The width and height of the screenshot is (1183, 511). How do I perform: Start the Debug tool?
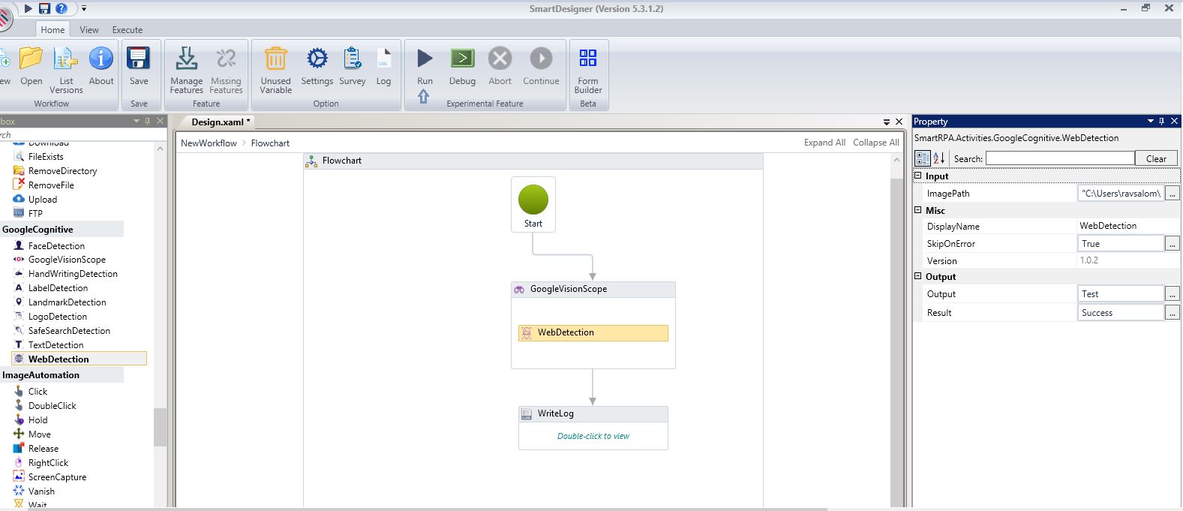[462, 59]
